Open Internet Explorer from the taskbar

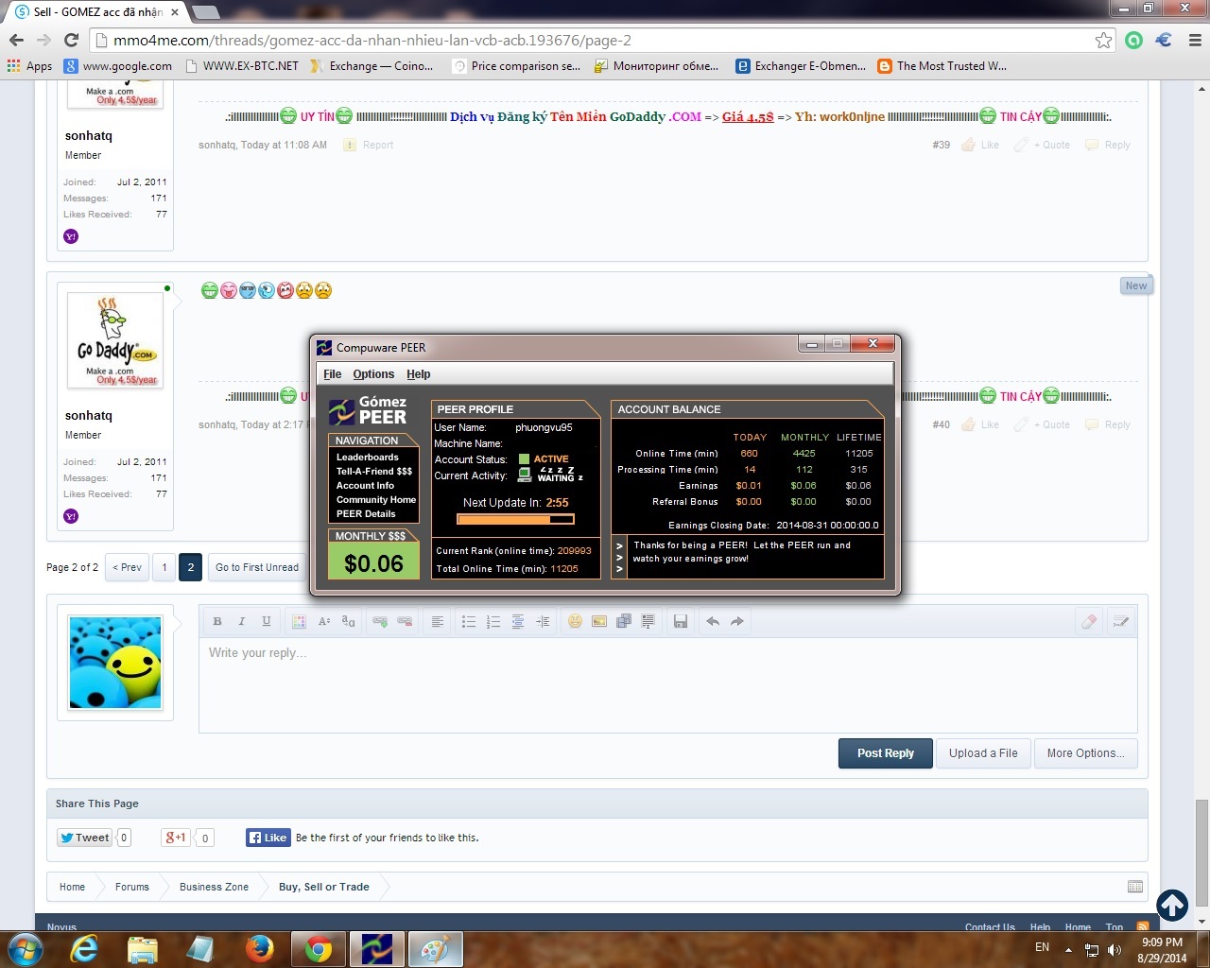(x=84, y=949)
